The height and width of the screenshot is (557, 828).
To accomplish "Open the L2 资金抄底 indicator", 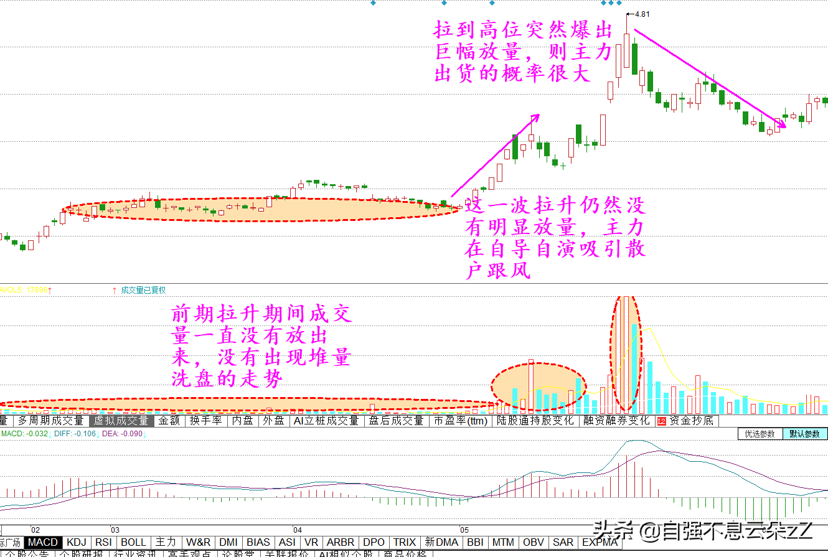I will click(x=687, y=421).
